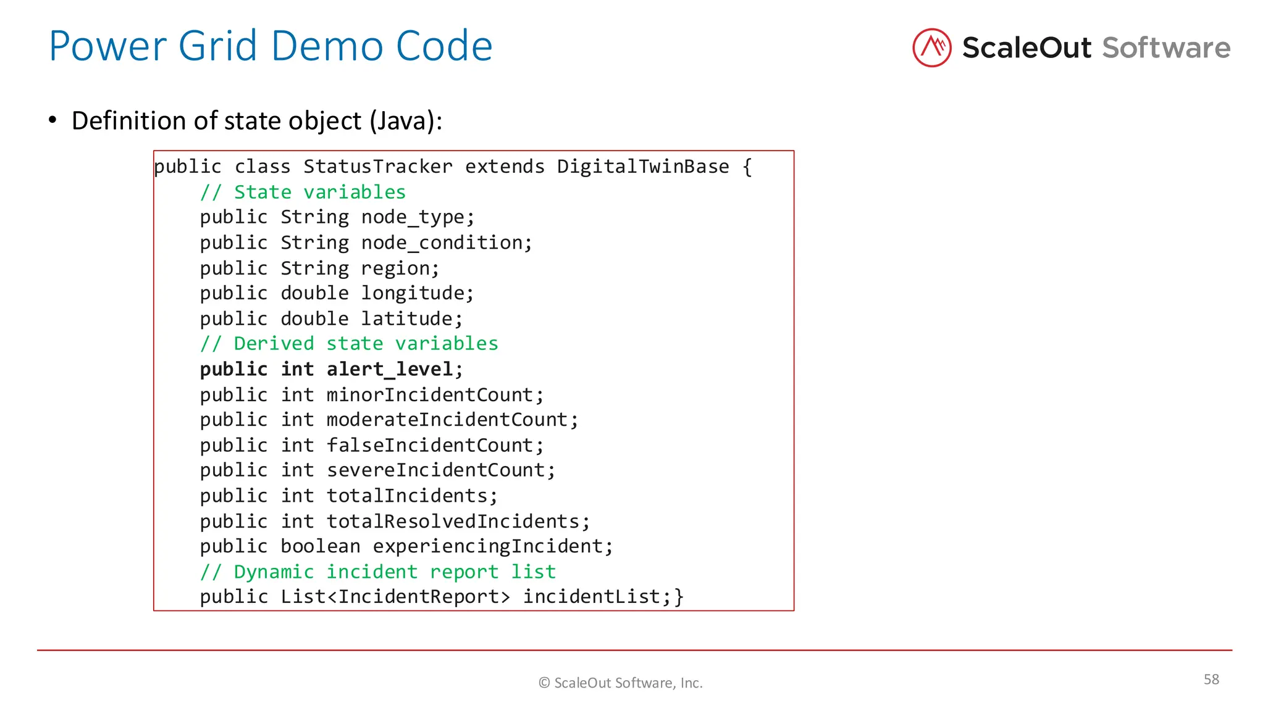Click the comment "// Derived state variables"
Viewport: 1265px width, 711px height.
click(x=349, y=344)
